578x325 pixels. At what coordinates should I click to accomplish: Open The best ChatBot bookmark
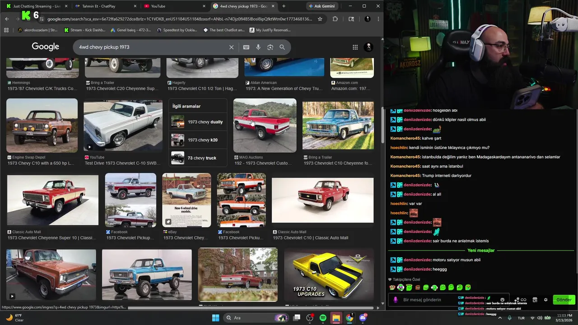tap(224, 30)
